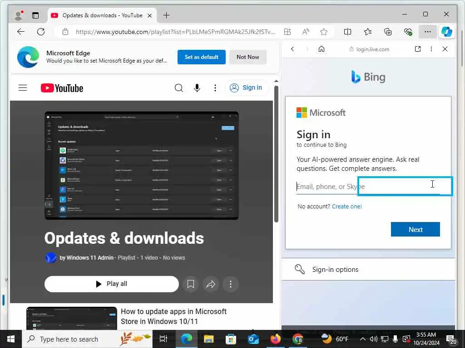Refresh the YouTube page
The width and height of the screenshot is (465, 348).
(x=41, y=32)
